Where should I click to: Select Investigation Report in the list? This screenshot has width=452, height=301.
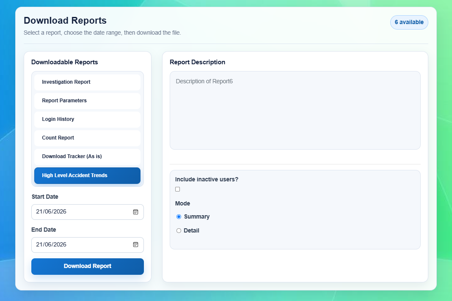87,82
